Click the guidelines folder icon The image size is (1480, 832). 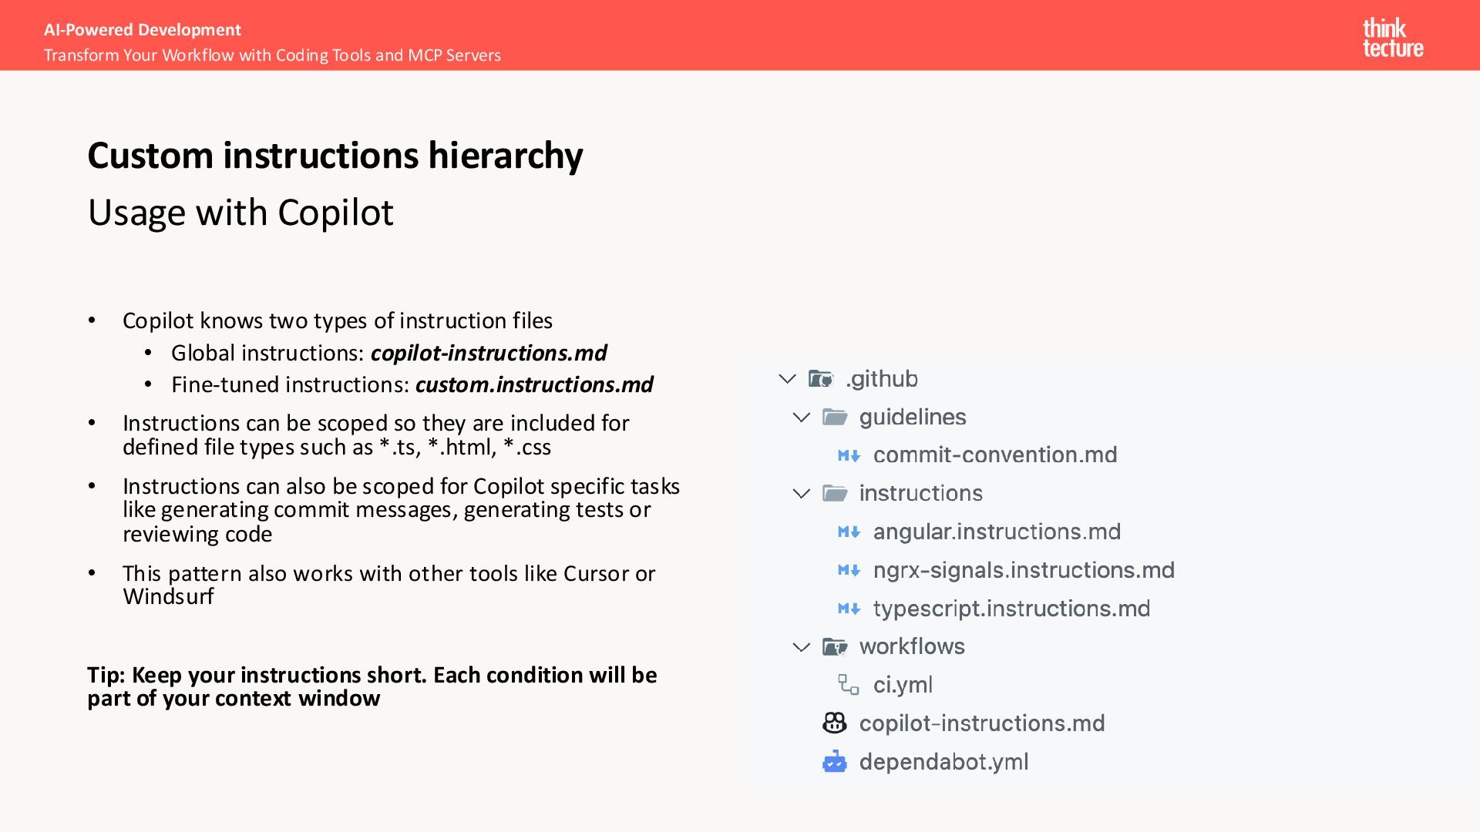click(835, 418)
